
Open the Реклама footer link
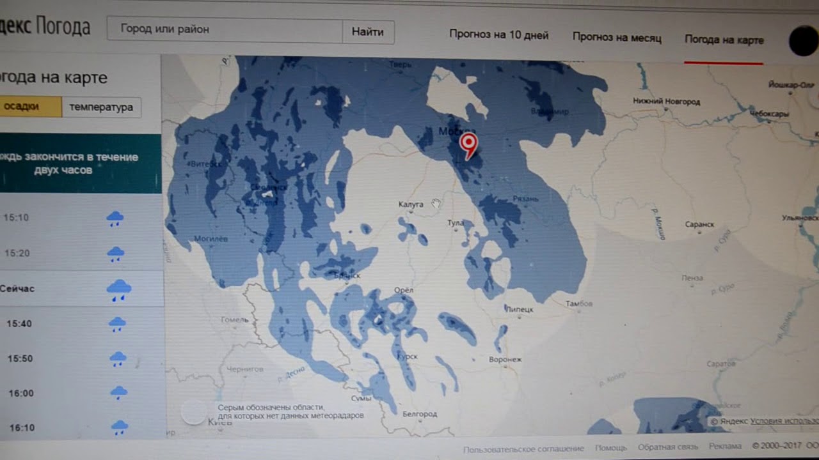(x=725, y=447)
